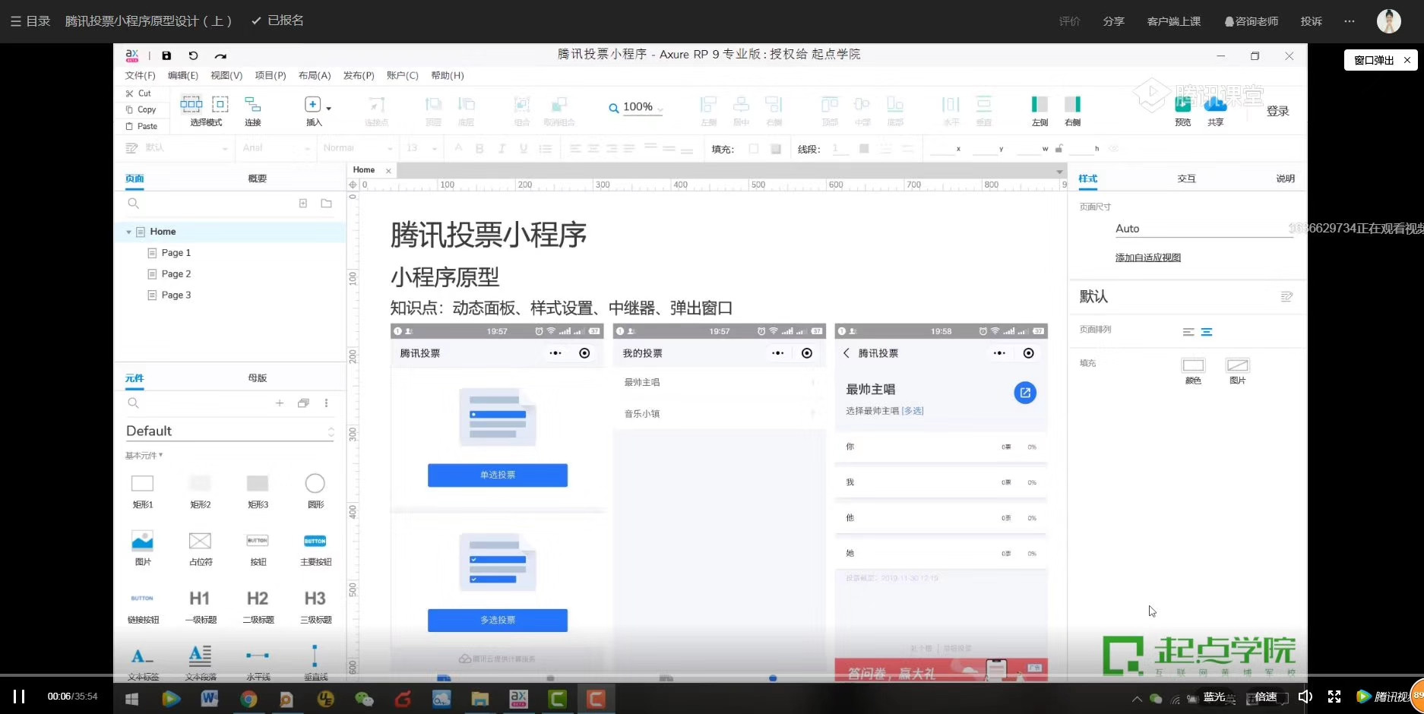This screenshot has width=1424, height=714.
Task: Pause the video playback
Action: [19, 697]
